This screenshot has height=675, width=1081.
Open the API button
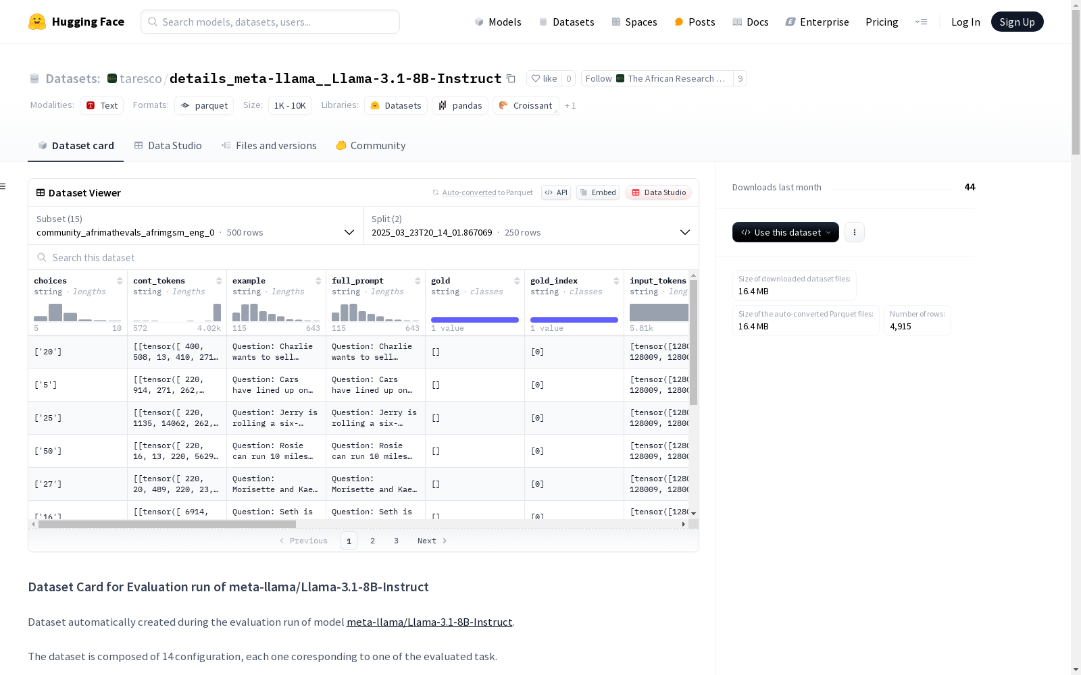click(556, 192)
